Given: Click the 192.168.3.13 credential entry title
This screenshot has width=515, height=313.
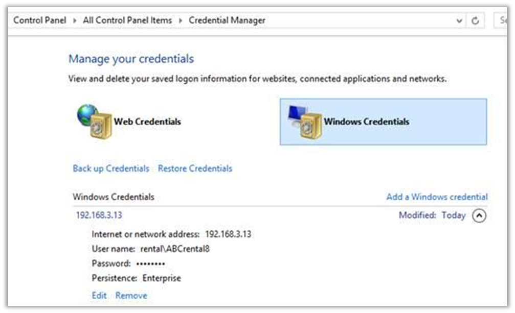Looking at the screenshot, I should [99, 215].
